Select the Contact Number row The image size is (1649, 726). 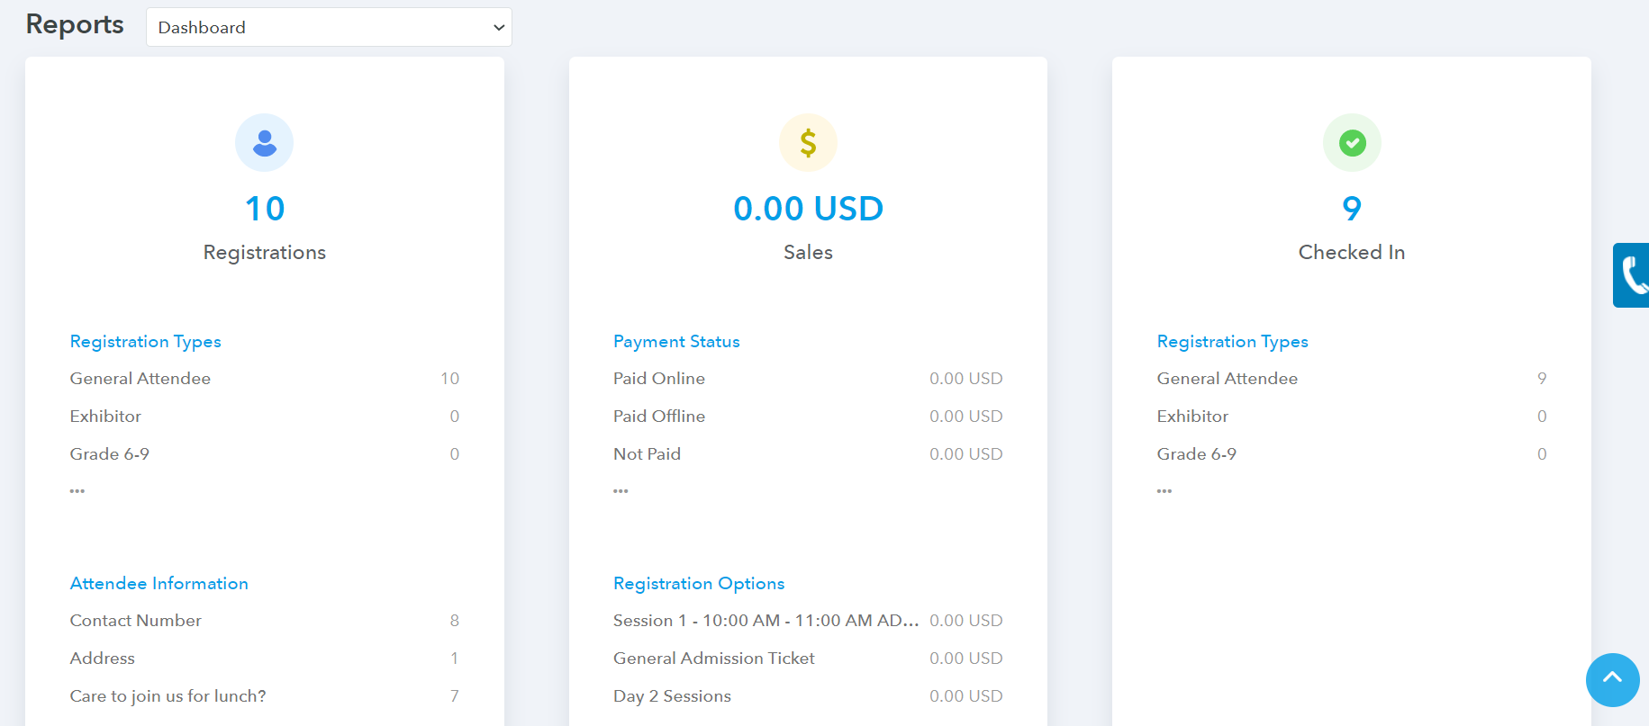pyautogui.click(x=265, y=621)
